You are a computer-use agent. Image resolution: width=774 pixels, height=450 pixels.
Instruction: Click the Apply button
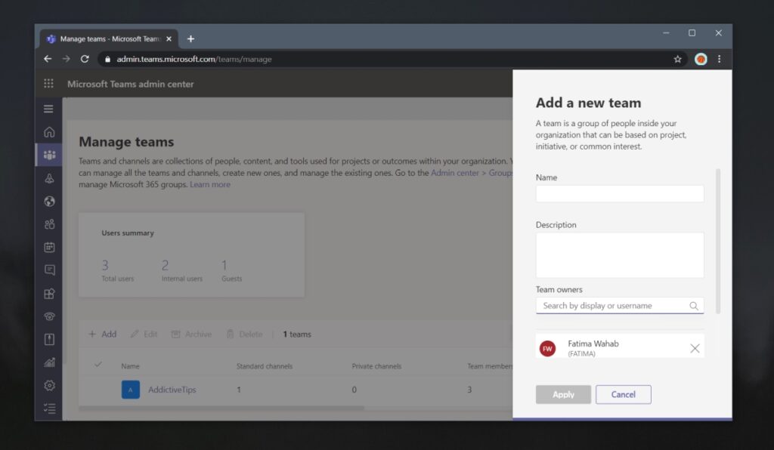[x=563, y=394]
